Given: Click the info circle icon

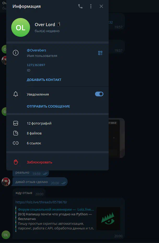Looking at the screenshot, I should [x=16, y=53].
